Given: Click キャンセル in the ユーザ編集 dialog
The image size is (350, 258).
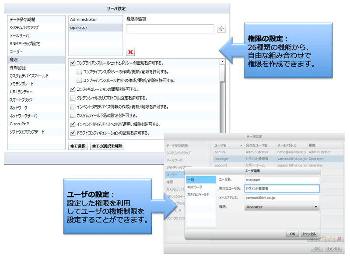Looking at the screenshot, I should [309, 234].
